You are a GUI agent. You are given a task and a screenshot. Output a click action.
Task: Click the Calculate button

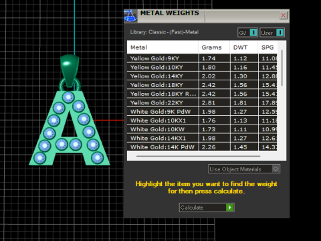(x=207, y=208)
